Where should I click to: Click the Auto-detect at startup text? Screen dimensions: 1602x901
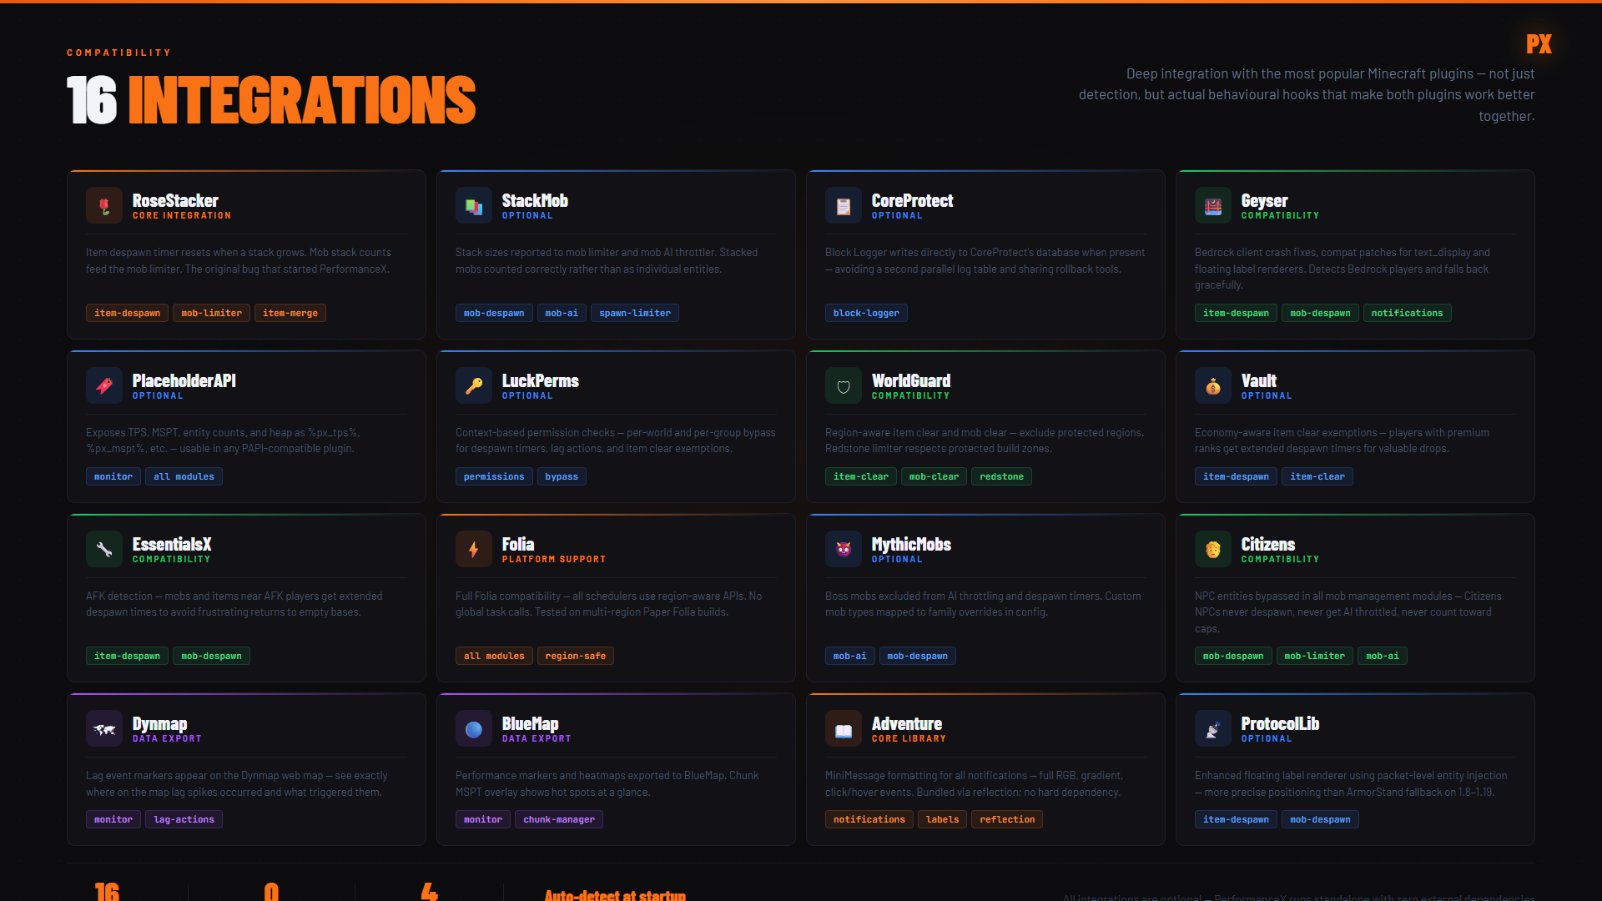[615, 894]
